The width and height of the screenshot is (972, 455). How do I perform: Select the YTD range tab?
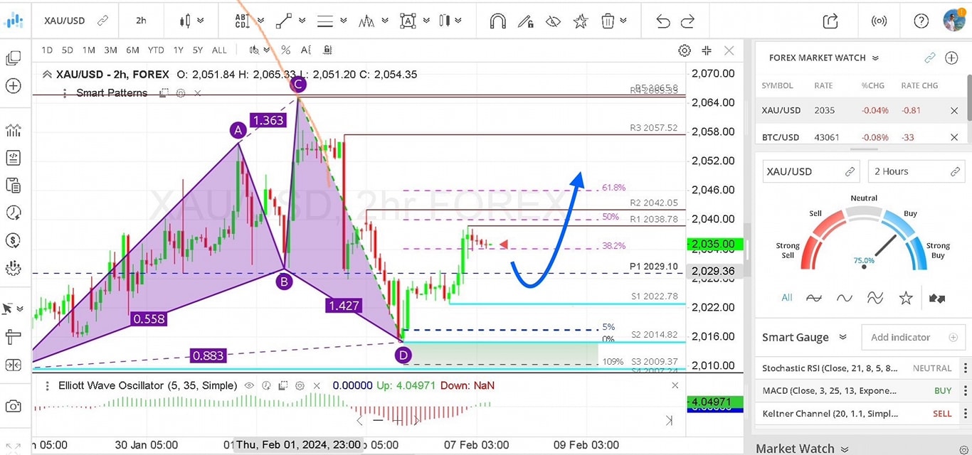(x=156, y=50)
